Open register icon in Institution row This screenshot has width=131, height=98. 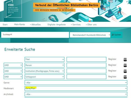(x=125, y=71)
